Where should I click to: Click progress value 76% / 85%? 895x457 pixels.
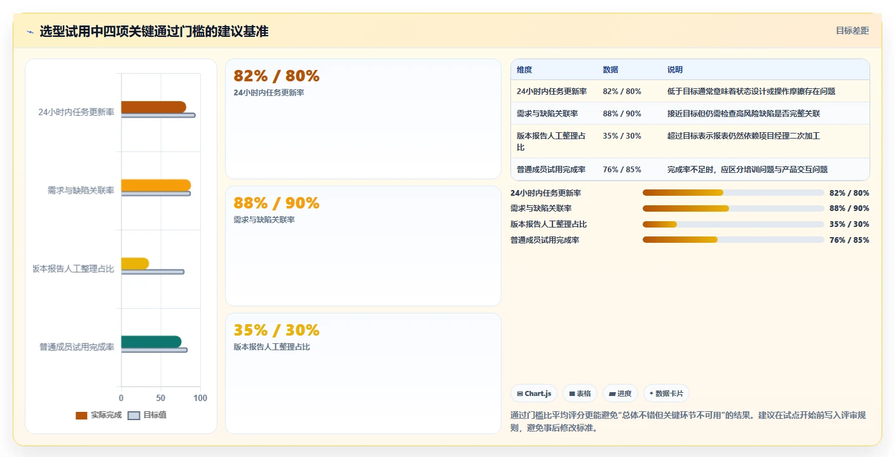(849, 240)
